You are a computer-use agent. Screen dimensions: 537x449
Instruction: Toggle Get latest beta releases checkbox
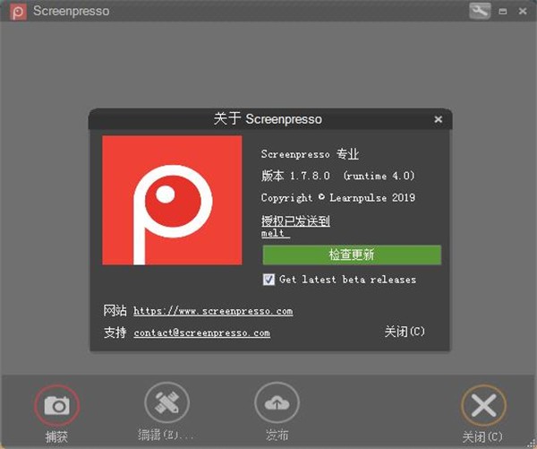pos(268,280)
